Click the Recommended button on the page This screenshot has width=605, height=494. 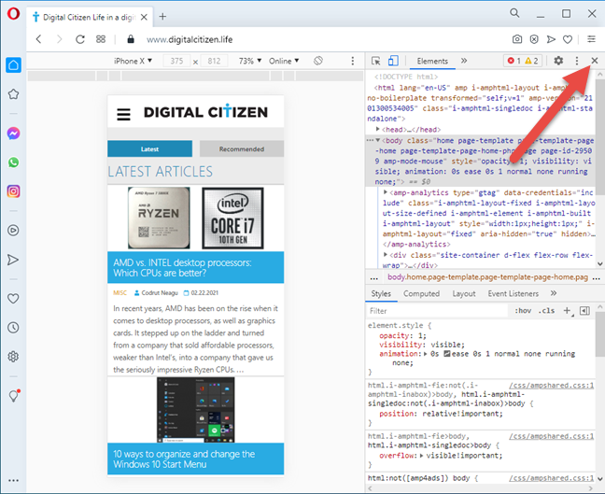click(x=241, y=148)
